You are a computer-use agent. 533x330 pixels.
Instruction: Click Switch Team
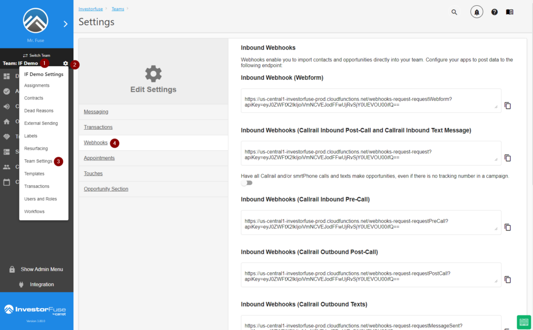pos(36,55)
